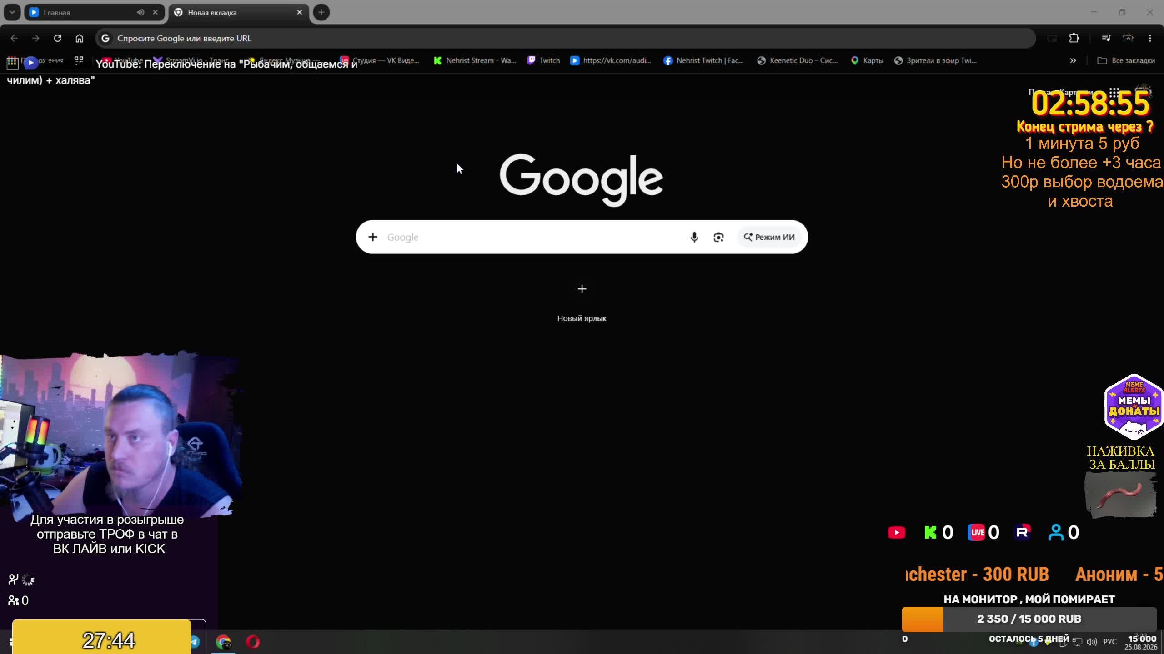The width and height of the screenshot is (1164, 654).
Task: Go back with the back arrow
Action: coord(14,38)
